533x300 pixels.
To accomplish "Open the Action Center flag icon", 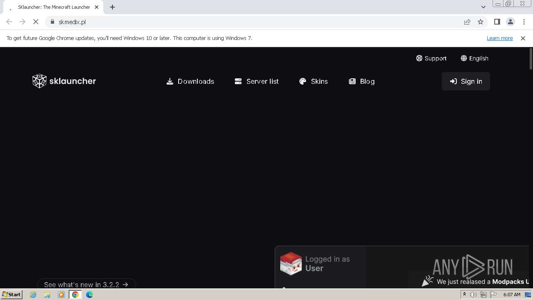I will (x=493, y=295).
